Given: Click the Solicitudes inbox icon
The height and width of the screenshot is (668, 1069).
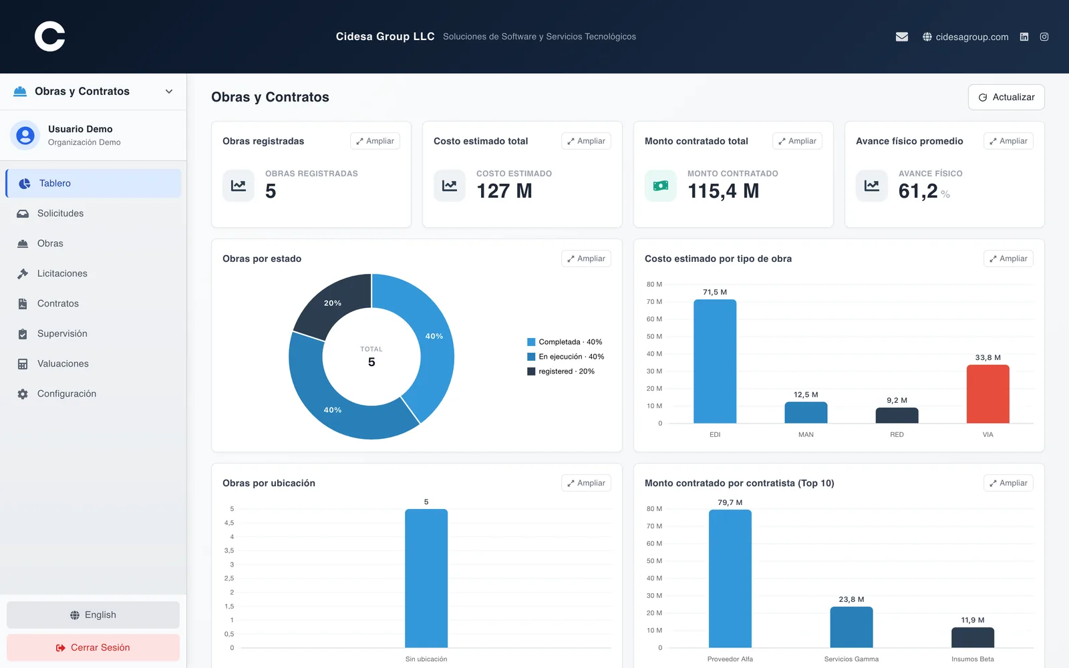Looking at the screenshot, I should coord(23,214).
